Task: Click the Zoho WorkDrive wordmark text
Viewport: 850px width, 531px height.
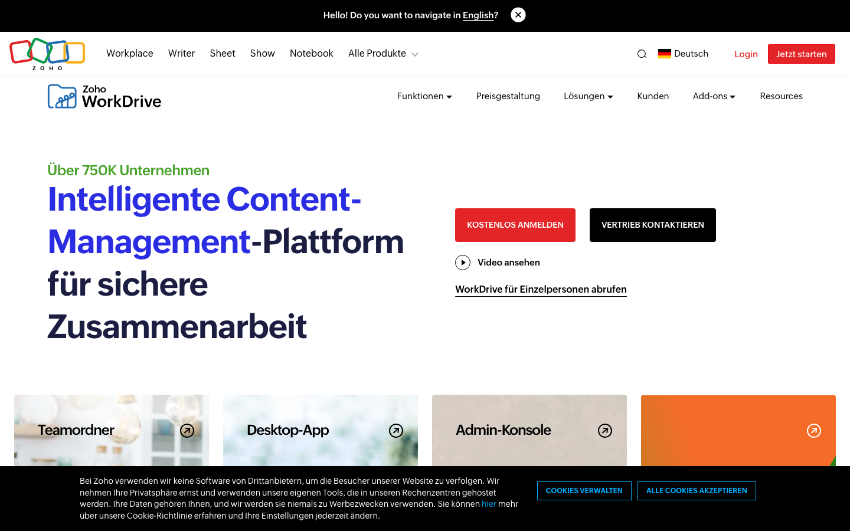Action: pyautogui.click(x=122, y=97)
